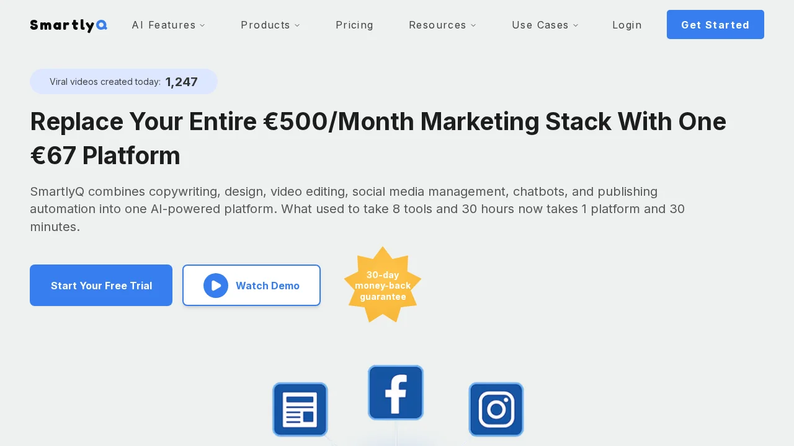The image size is (794, 446).
Task: Click the blog article icon in the illustration
Action: point(300,409)
